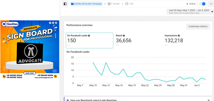Click the ad square icon
Screen dimensions: 214x101
(x=127, y=4)
